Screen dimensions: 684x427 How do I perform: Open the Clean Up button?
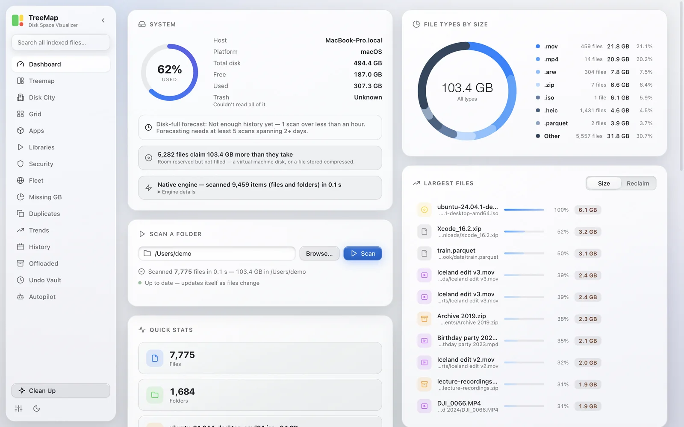pos(61,391)
